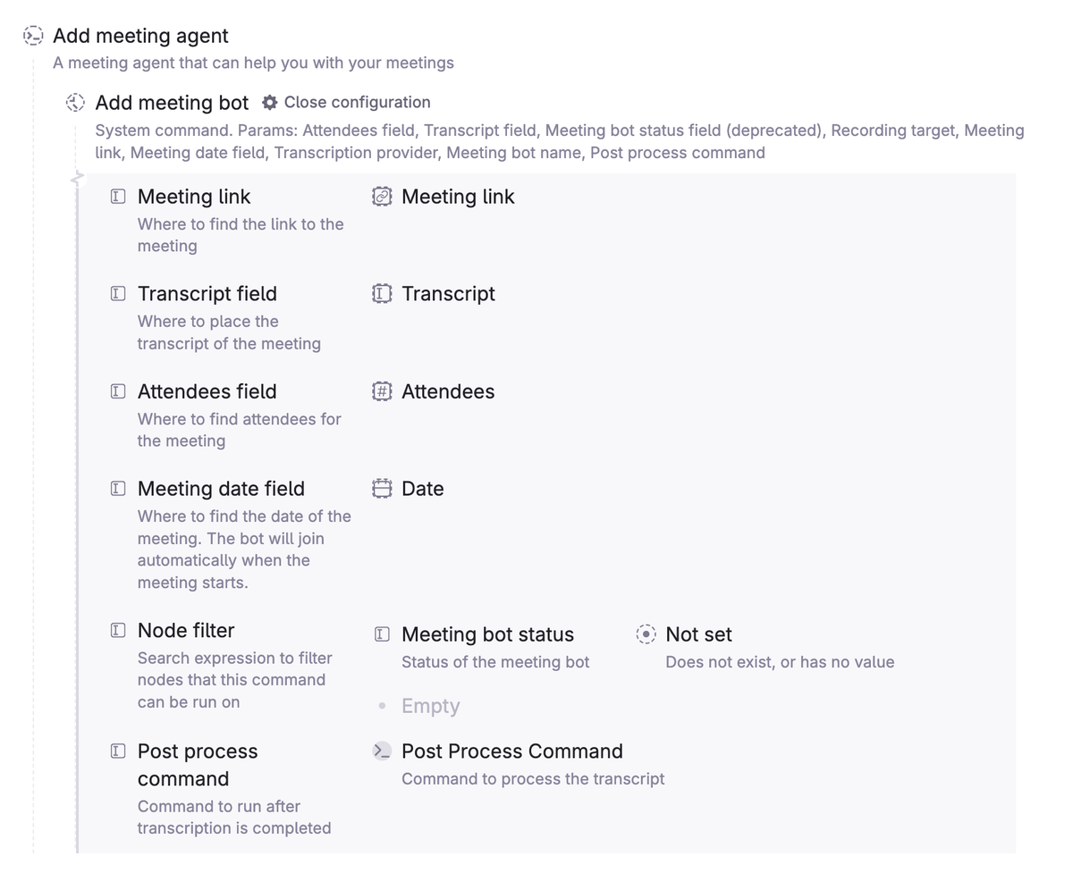
Task: Click the command icon beside Add meeting agent
Action: [x=33, y=36]
